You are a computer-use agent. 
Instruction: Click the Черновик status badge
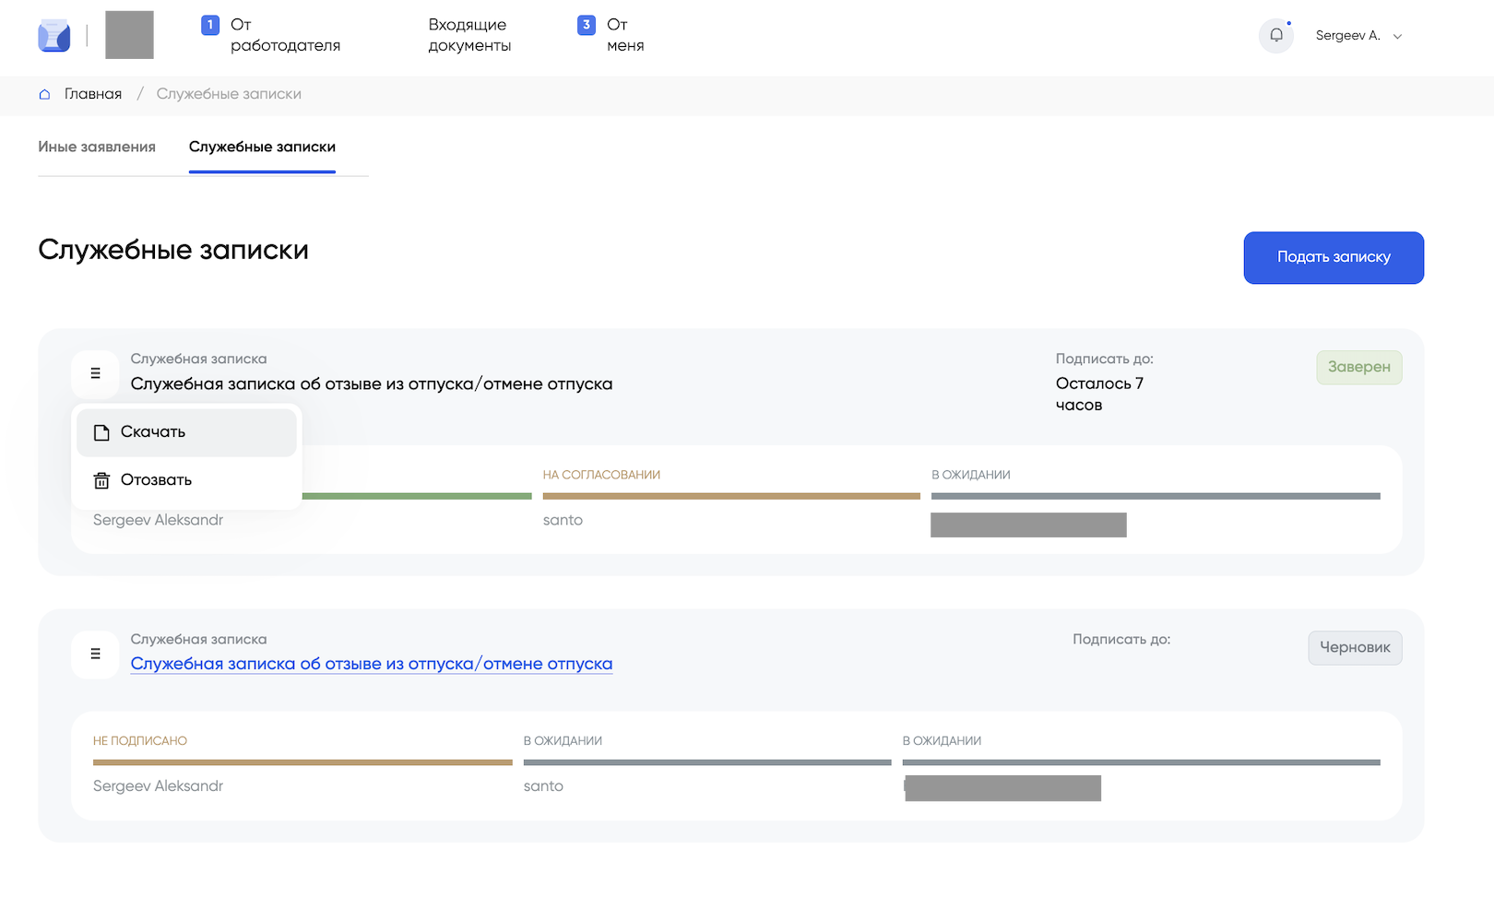1354,647
